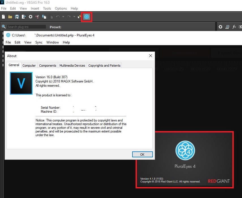This screenshot has height=198, width=242.
Task: Click 'Machine ID:' label
Action: pyautogui.click(x=49, y=112)
